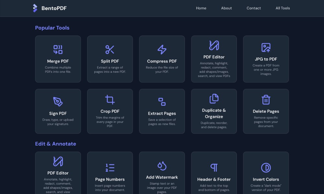Open the Contact page

254,8
